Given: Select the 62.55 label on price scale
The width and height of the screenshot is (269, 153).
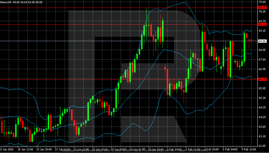Looking at the screenshot, I should (262, 146).
